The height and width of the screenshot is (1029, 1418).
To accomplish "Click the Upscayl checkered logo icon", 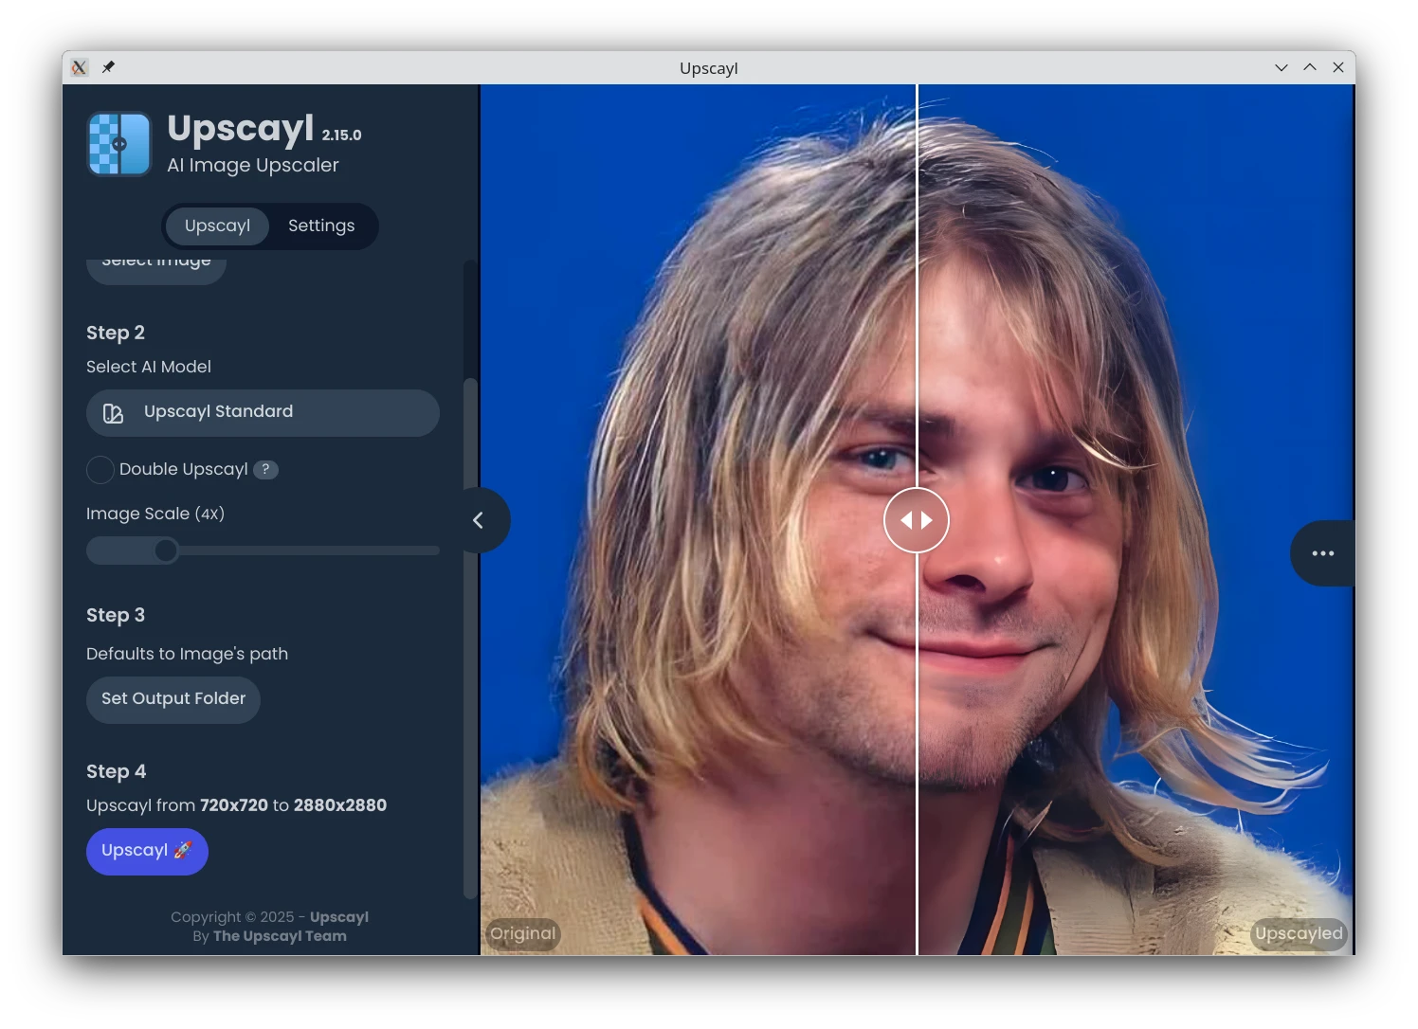I will 119,144.
